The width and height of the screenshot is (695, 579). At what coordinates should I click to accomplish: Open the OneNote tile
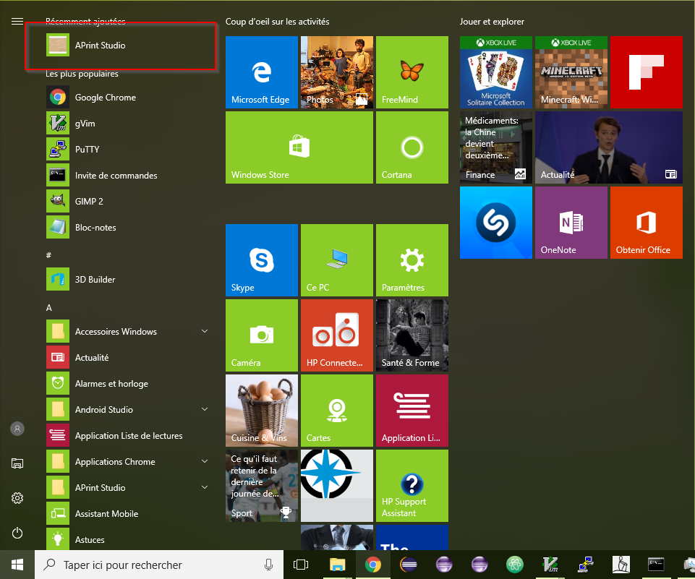click(571, 223)
